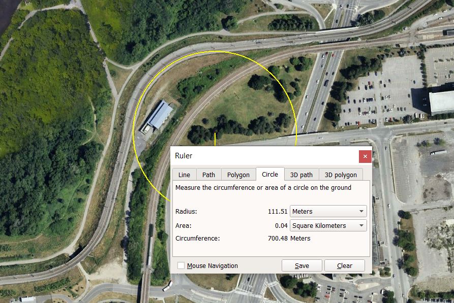The height and width of the screenshot is (303, 454).
Task: Click the Ruler dialog title bar
Action: point(264,156)
